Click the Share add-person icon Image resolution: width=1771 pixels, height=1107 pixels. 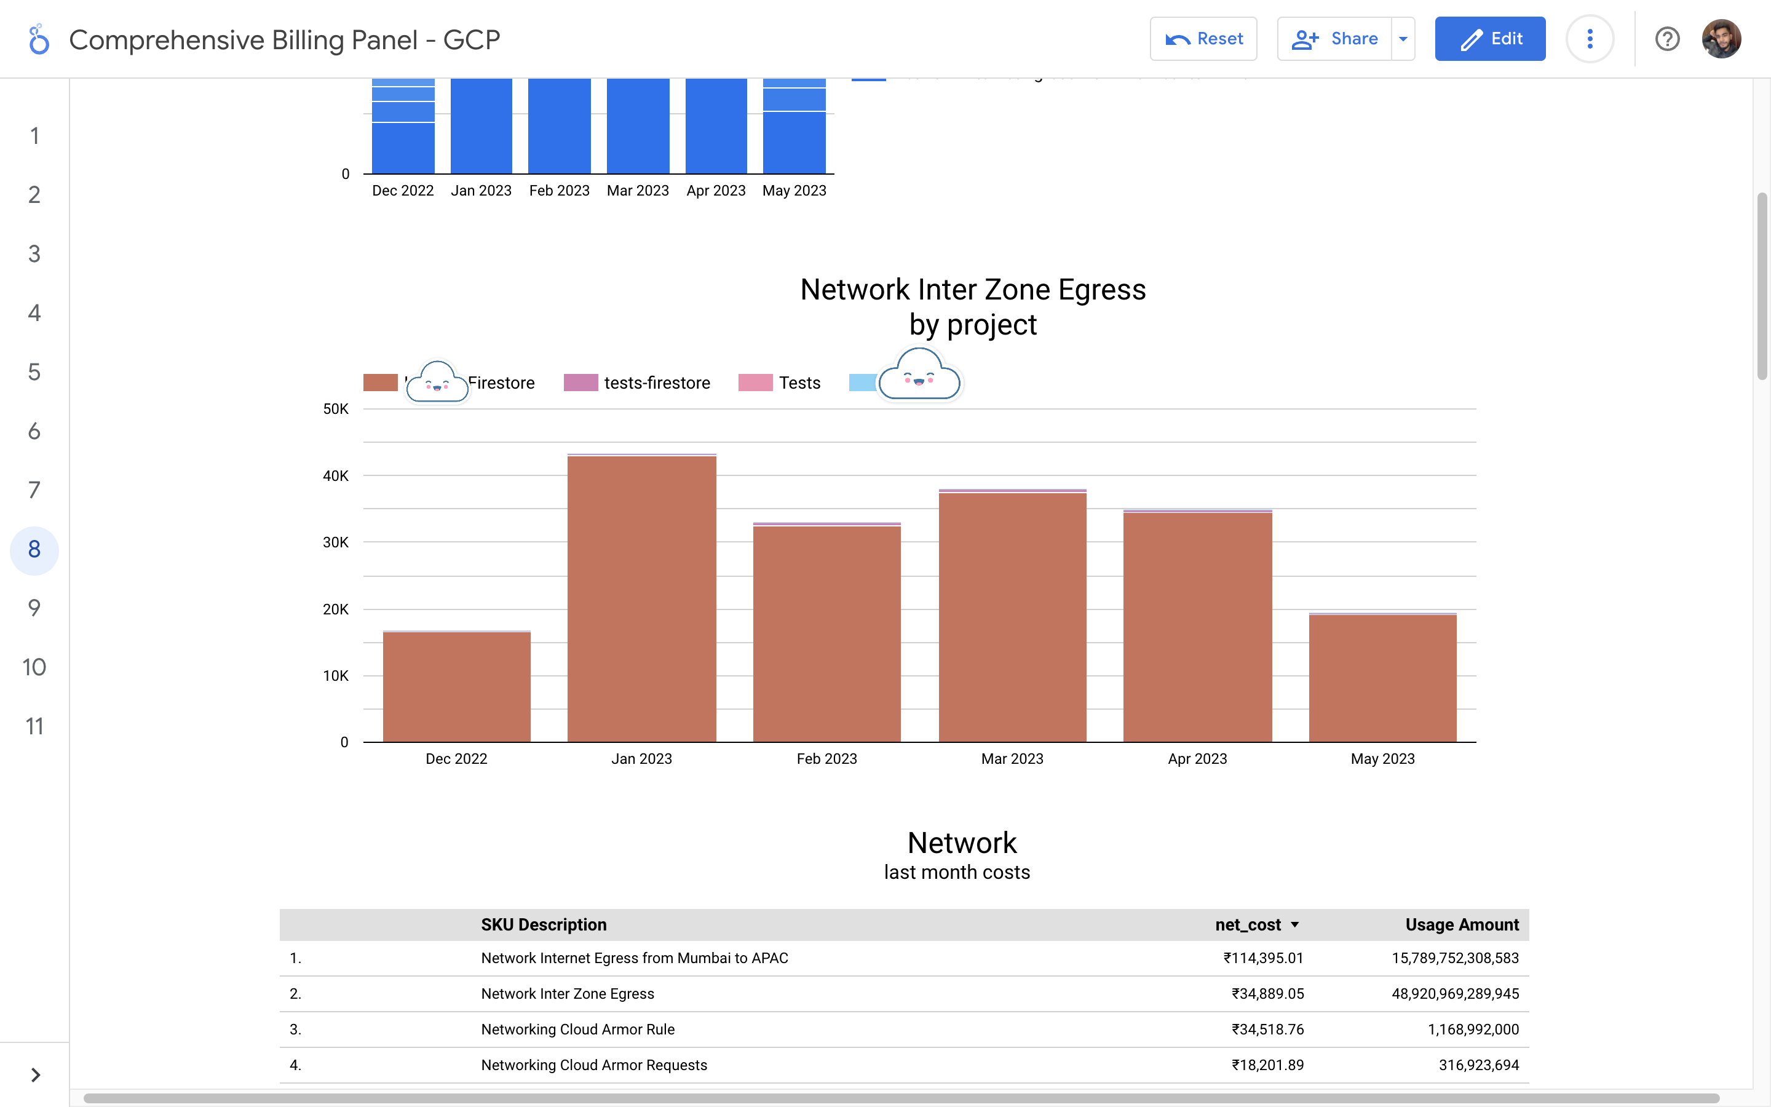(1305, 39)
